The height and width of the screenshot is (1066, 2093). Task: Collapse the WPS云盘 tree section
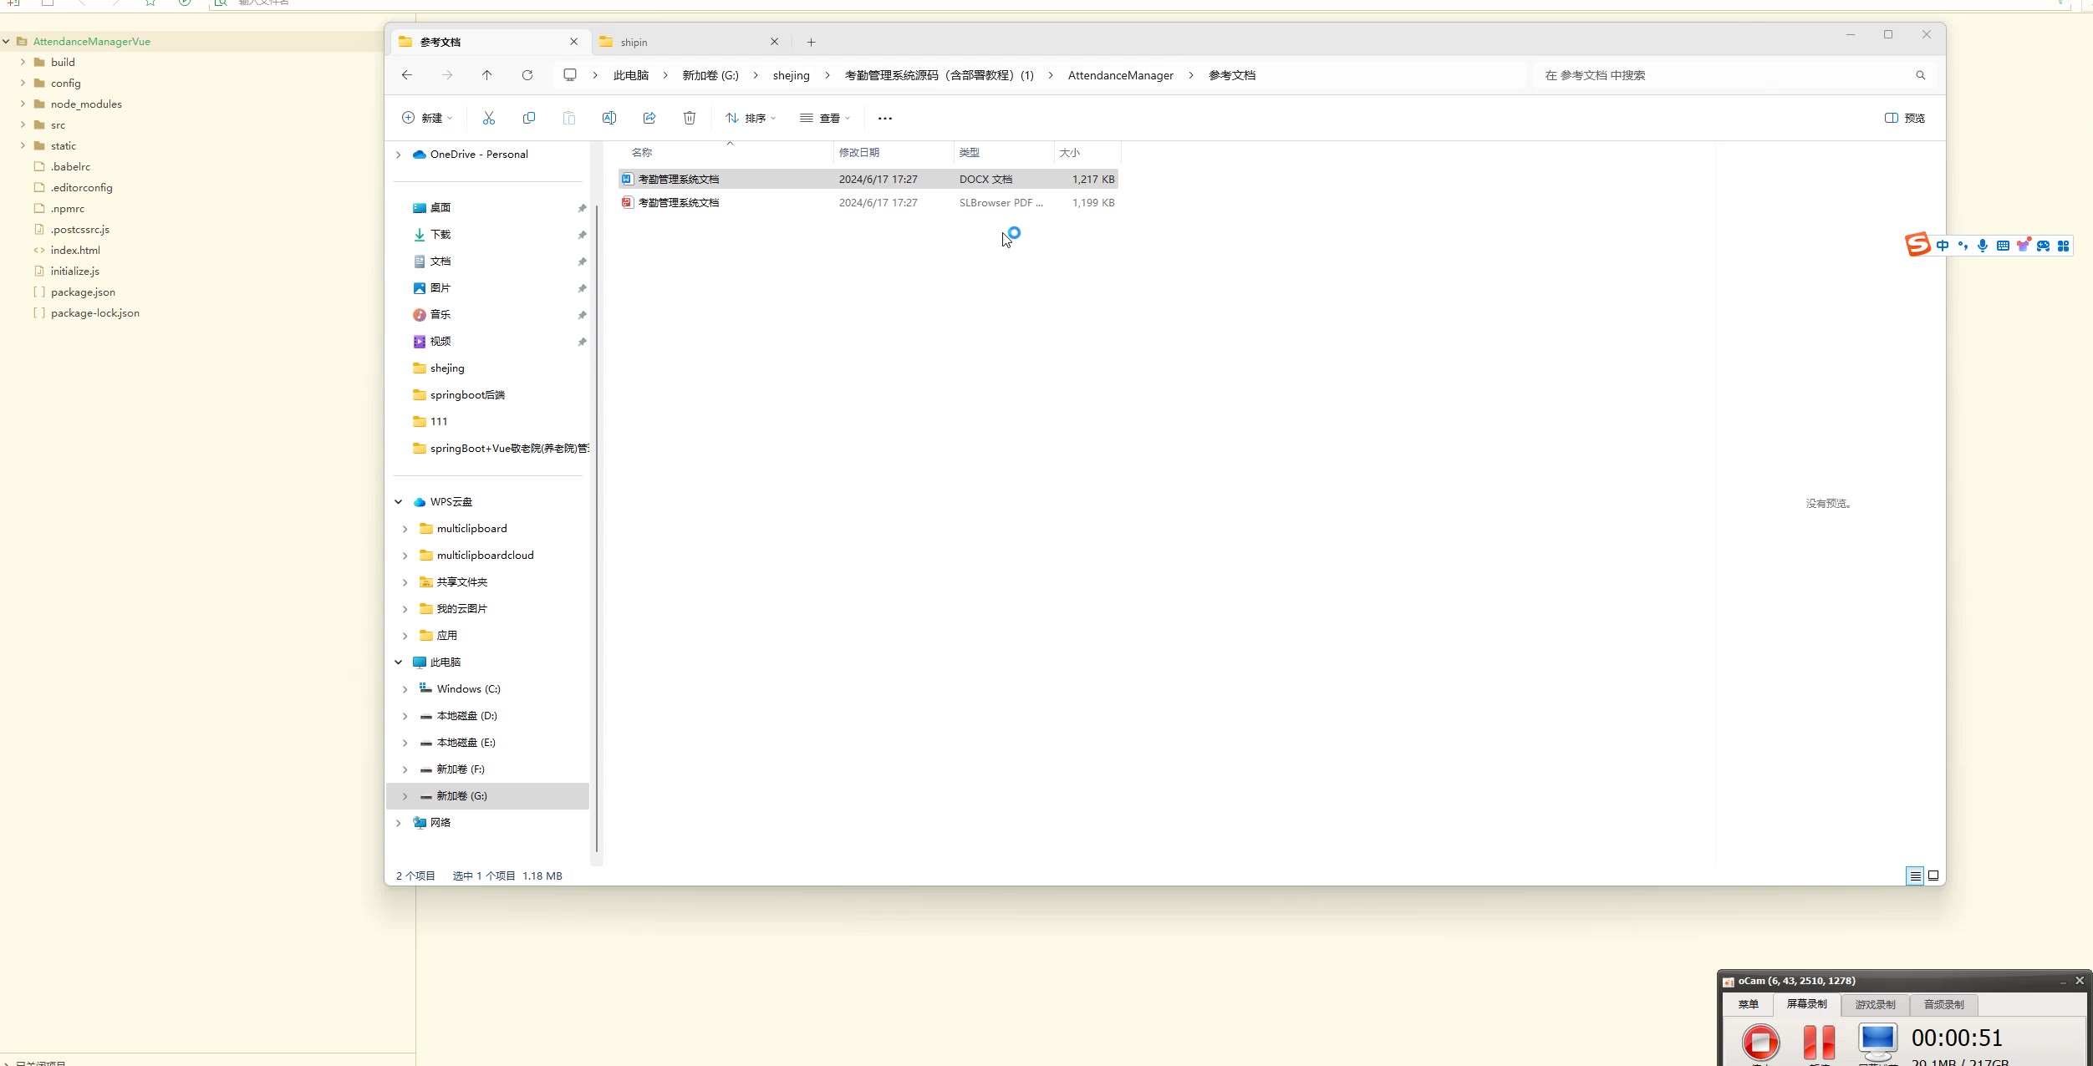(399, 502)
